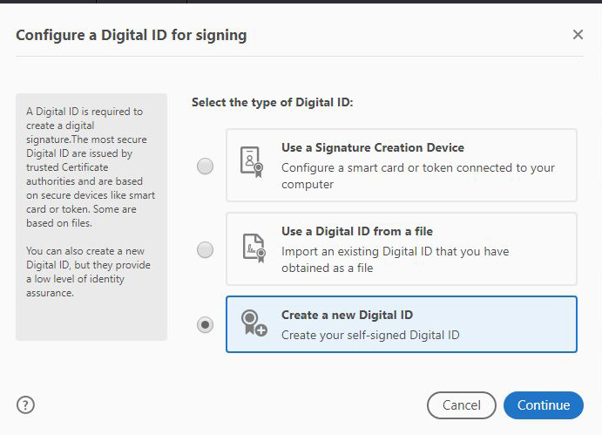Click the Create new Digital ID ribbon icon
The width and height of the screenshot is (602, 435).
[x=254, y=323]
